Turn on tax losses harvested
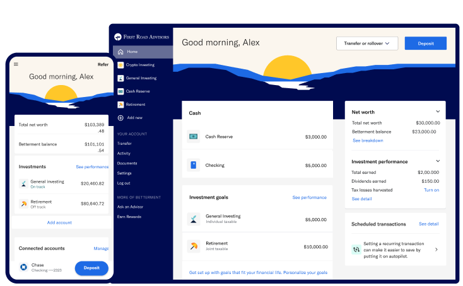The width and height of the screenshot is (463, 286). pos(431,190)
